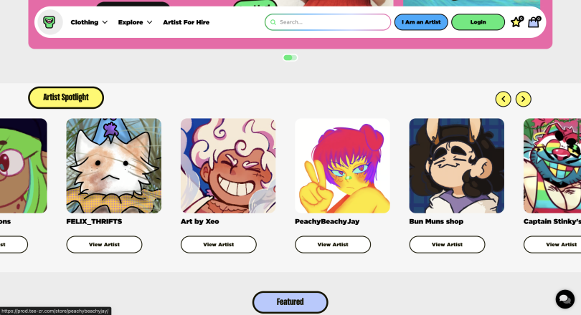Click the I Am an Artist button
581x315 pixels.
pyautogui.click(x=421, y=22)
